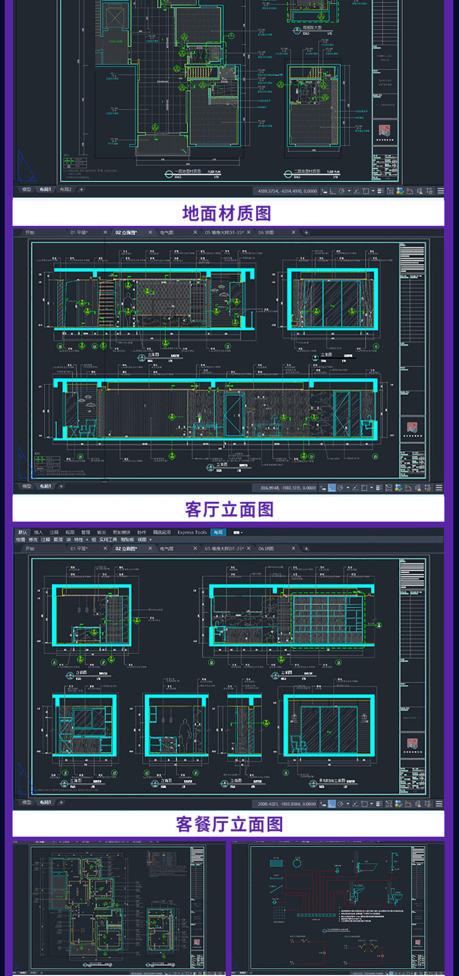The width and height of the screenshot is (459, 976).
Task: Switch to 电气图 file tab in 客厅立面图 window
Action: click(x=167, y=233)
